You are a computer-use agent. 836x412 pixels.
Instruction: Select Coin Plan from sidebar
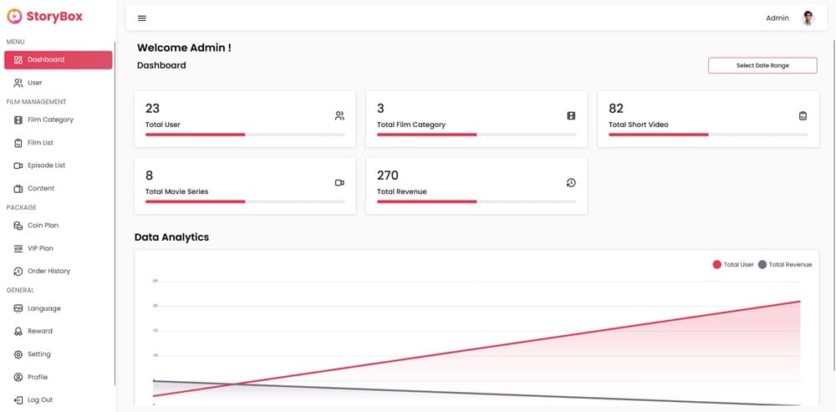43,226
